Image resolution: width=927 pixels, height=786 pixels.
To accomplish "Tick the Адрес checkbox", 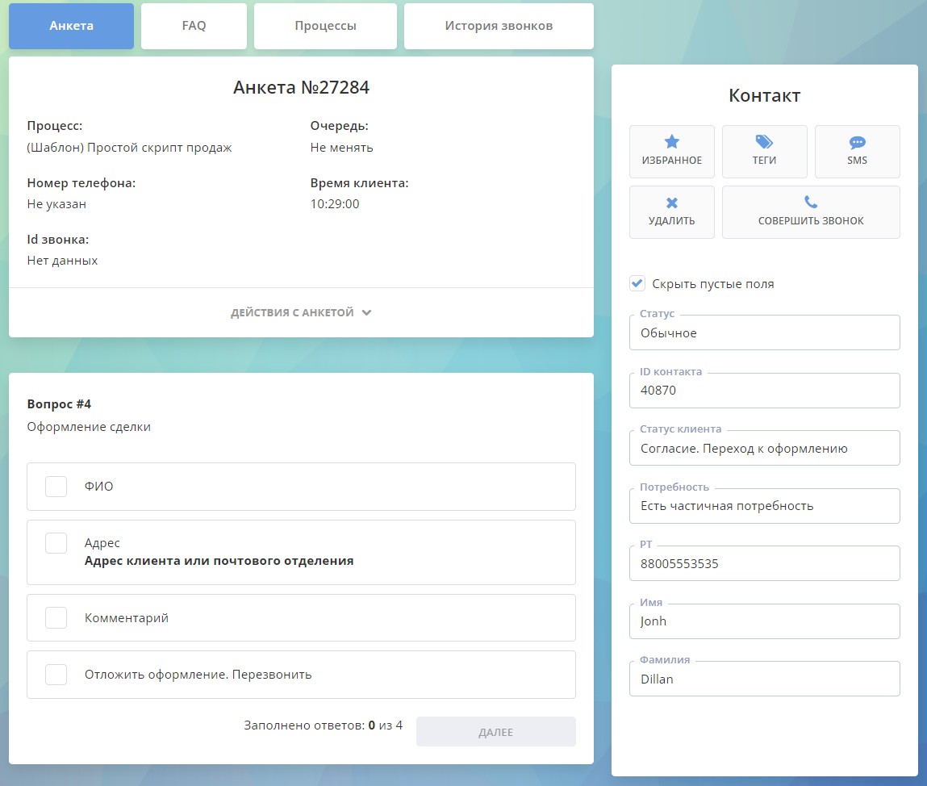I will click(x=56, y=543).
